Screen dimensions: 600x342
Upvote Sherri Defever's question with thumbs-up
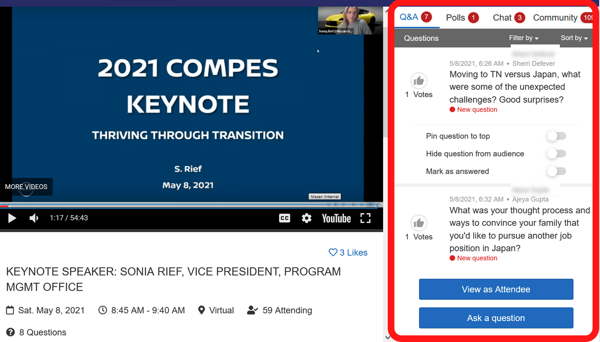click(419, 80)
